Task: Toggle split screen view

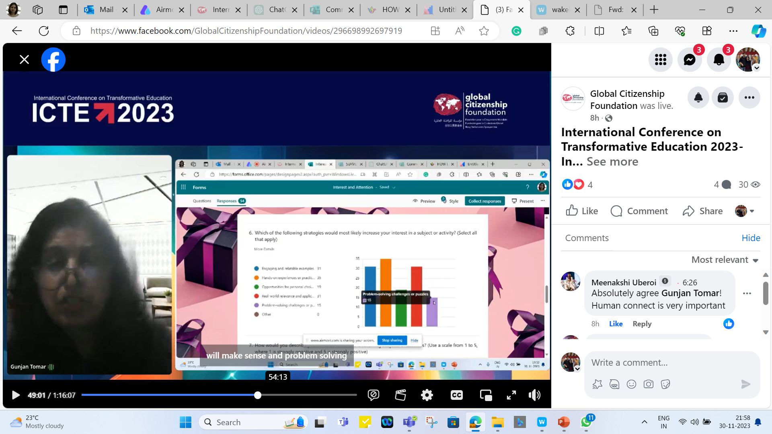Action: point(599,31)
